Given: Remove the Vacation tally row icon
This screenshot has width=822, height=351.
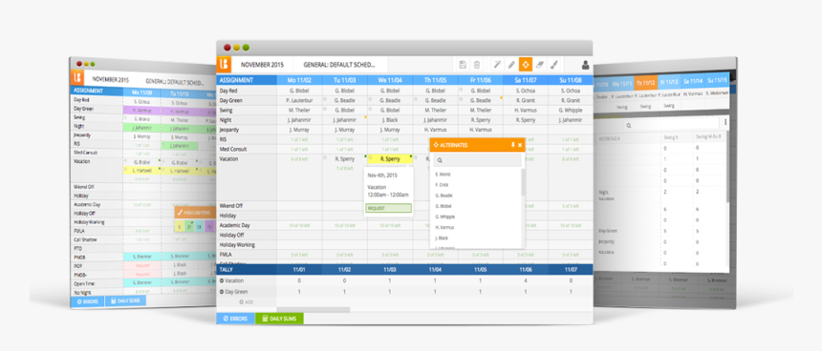Looking at the screenshot, I should (222, 281).
